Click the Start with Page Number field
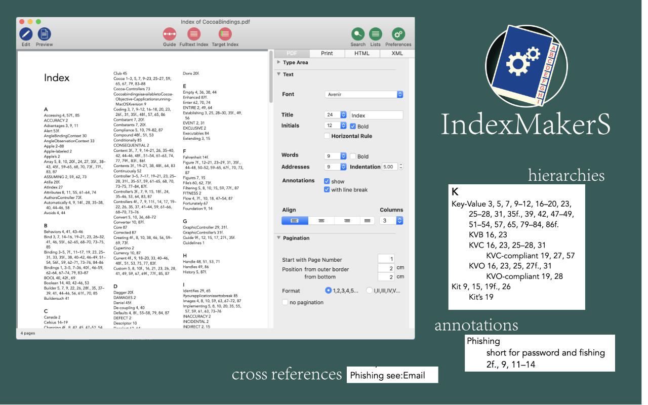This screenshot has height=405, width=648. [x=386, y=259]
